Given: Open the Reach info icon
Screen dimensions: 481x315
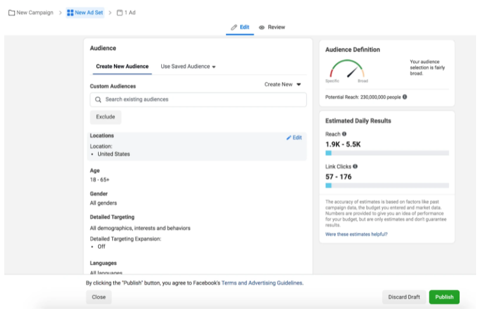Looking at the screenshot, I should point(344,134).
